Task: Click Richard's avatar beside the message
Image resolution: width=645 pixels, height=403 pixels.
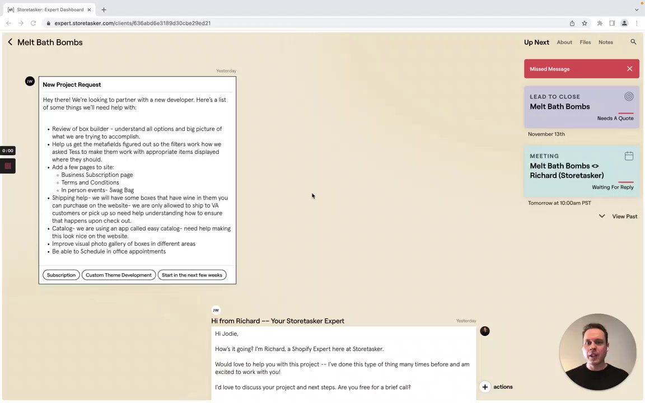Action: pyautogui.click(x=484, y=331)
